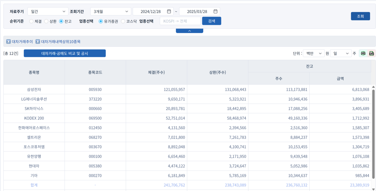The image size is (376, 191).
Task: Click 잔고 주수 value 17,088,256
Action: coord(298,108)
